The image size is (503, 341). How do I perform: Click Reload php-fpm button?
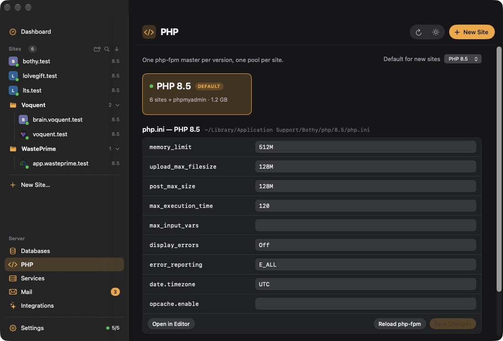pyautogui.click(x=399, y=324)
